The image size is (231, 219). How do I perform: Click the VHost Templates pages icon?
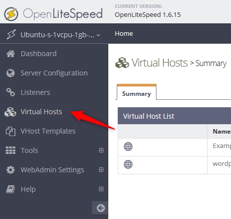[x=10, y=131]
